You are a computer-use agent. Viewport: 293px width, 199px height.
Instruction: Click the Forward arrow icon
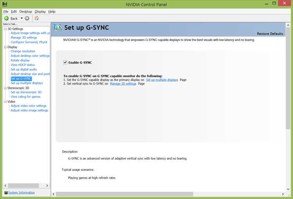pyautogui.click(x=27, y=18)
